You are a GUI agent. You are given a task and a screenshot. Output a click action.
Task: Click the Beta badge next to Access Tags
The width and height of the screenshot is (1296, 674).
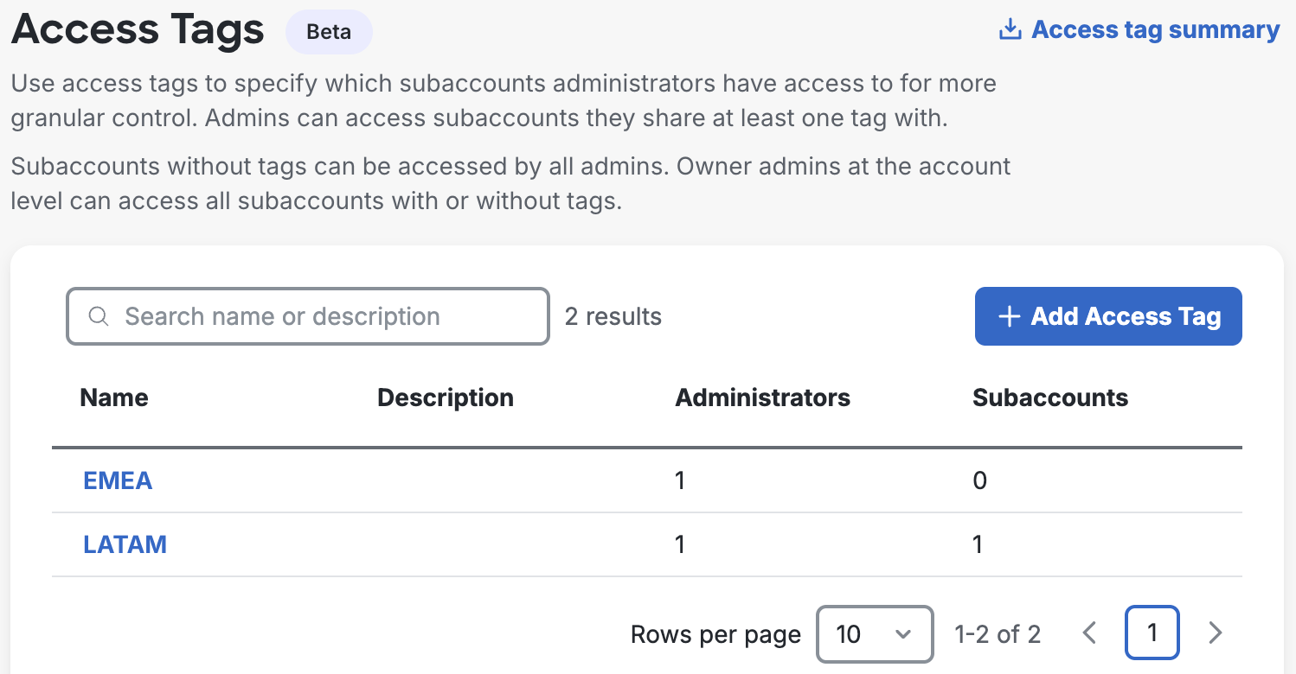click(329, 31)
